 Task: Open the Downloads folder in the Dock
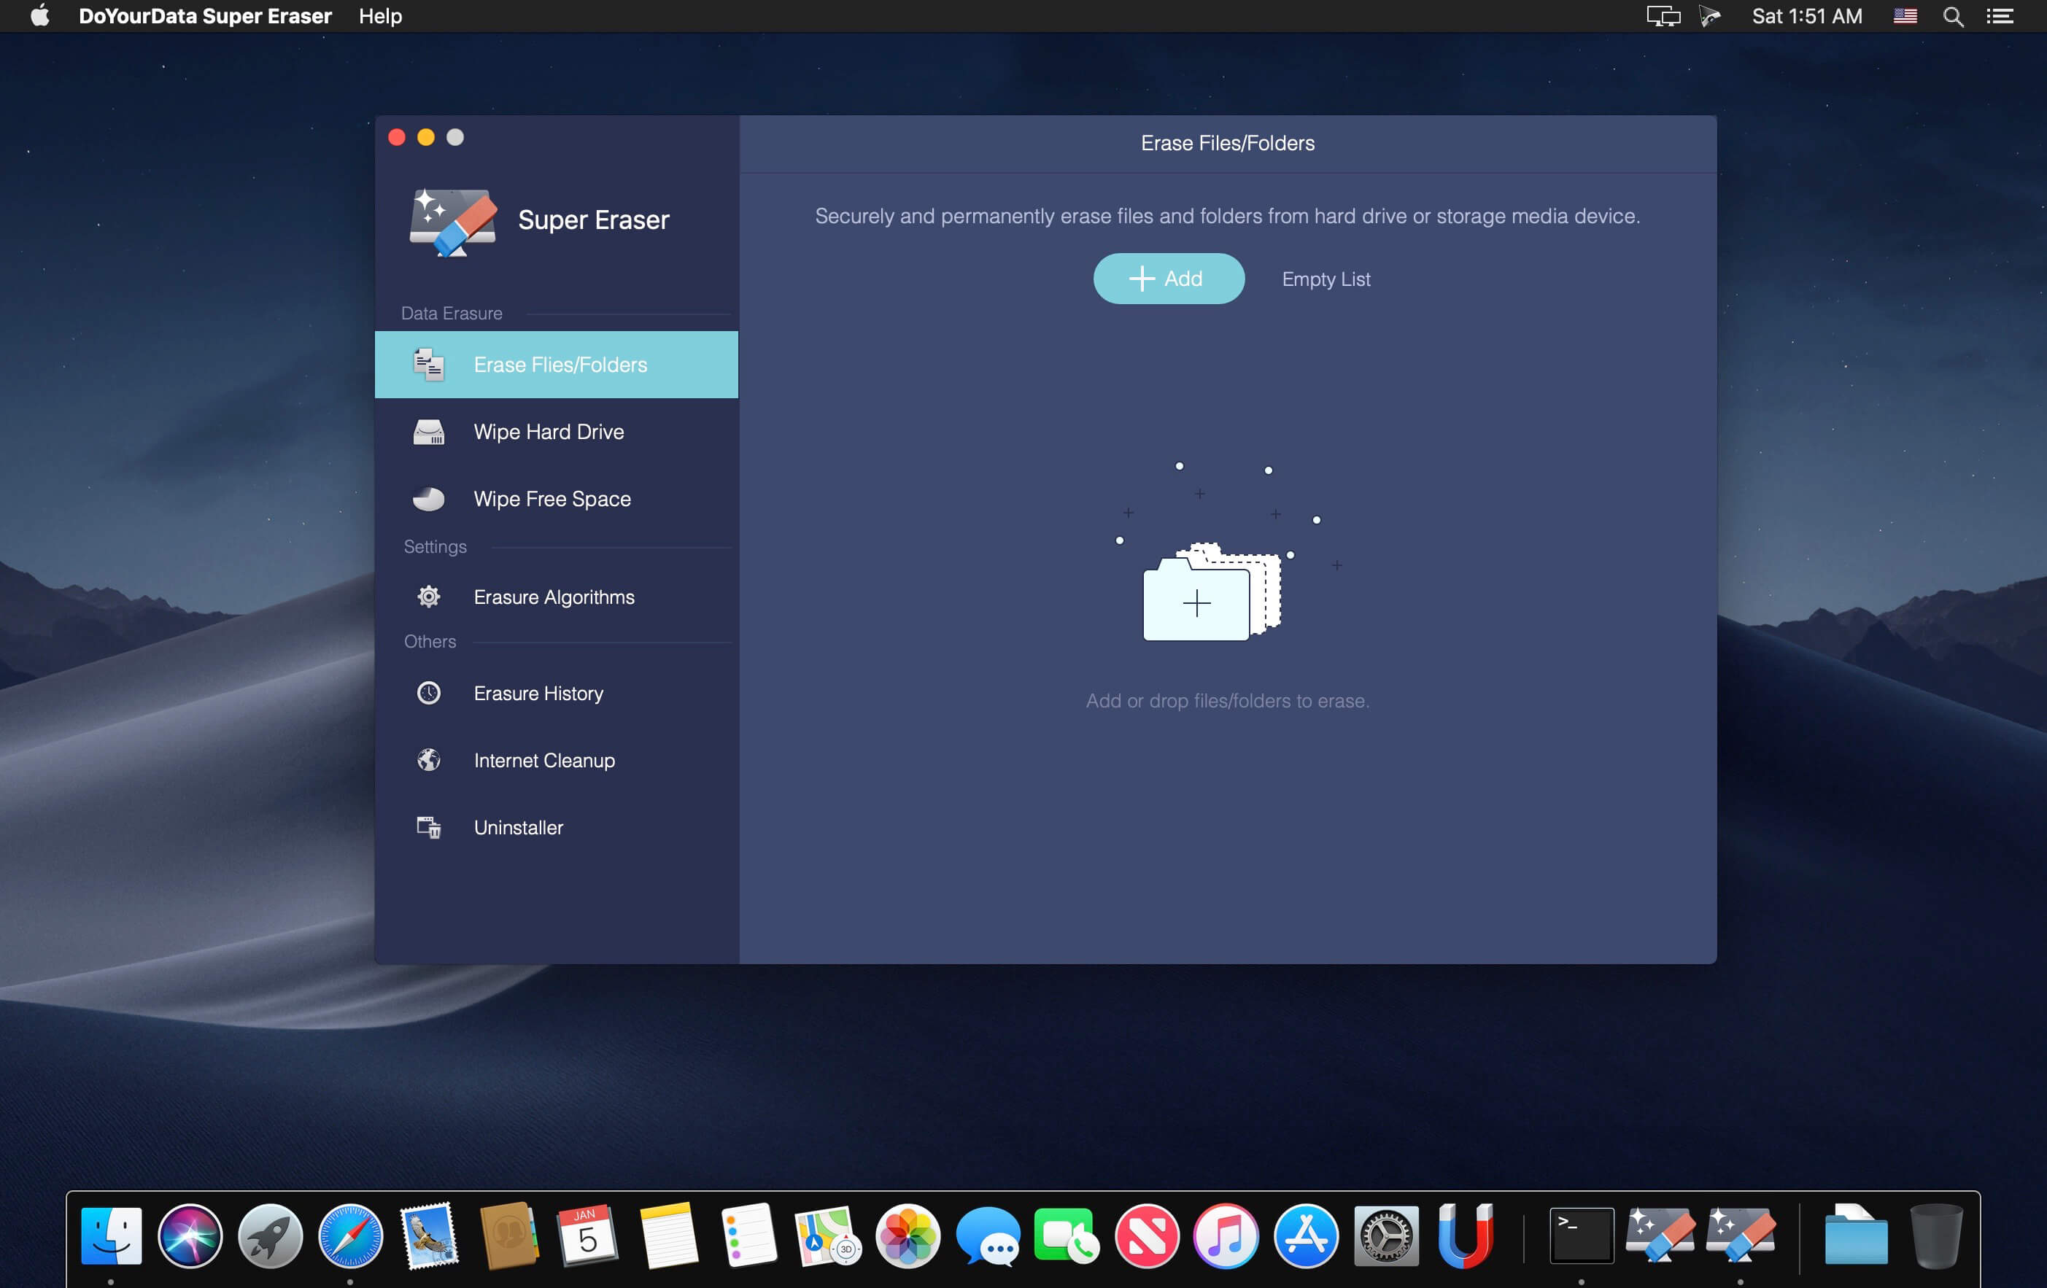(1856, 1235)
